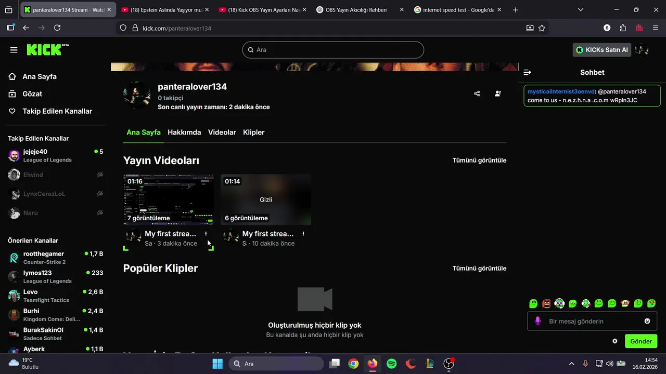
Task: Open BurakSakinOl recommended channel
Action: tap(56, 334)
